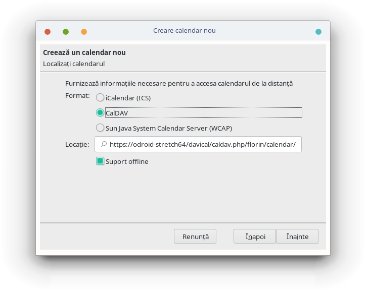
Task: Cancel with the Renunță button
Action: click(195, 236)
